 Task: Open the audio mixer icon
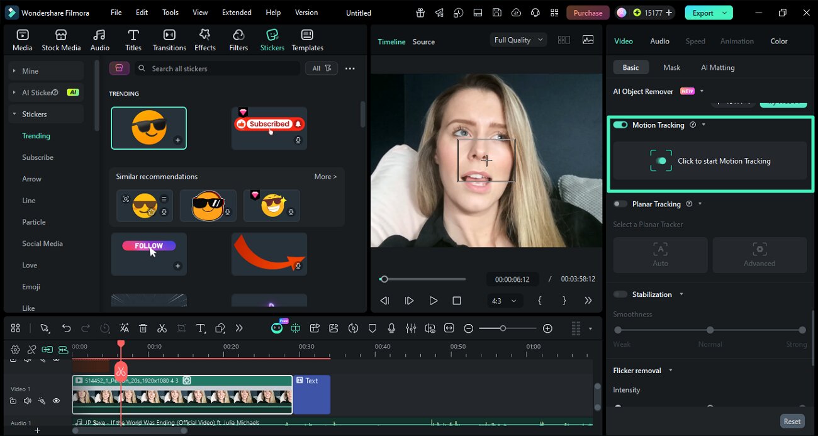click(x=411, y=328)
